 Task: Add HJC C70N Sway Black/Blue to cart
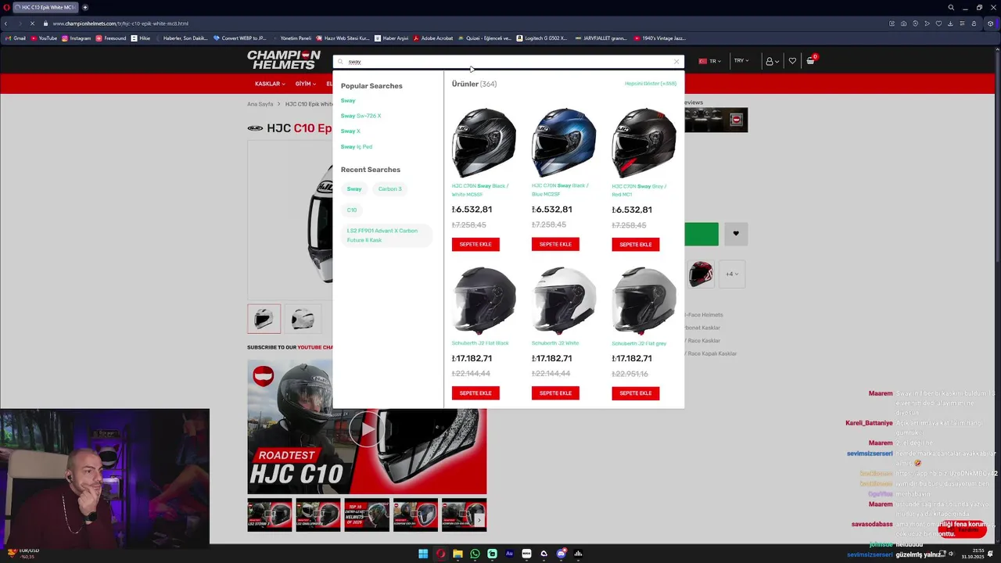pyautogui.click(x=555, y=245)
